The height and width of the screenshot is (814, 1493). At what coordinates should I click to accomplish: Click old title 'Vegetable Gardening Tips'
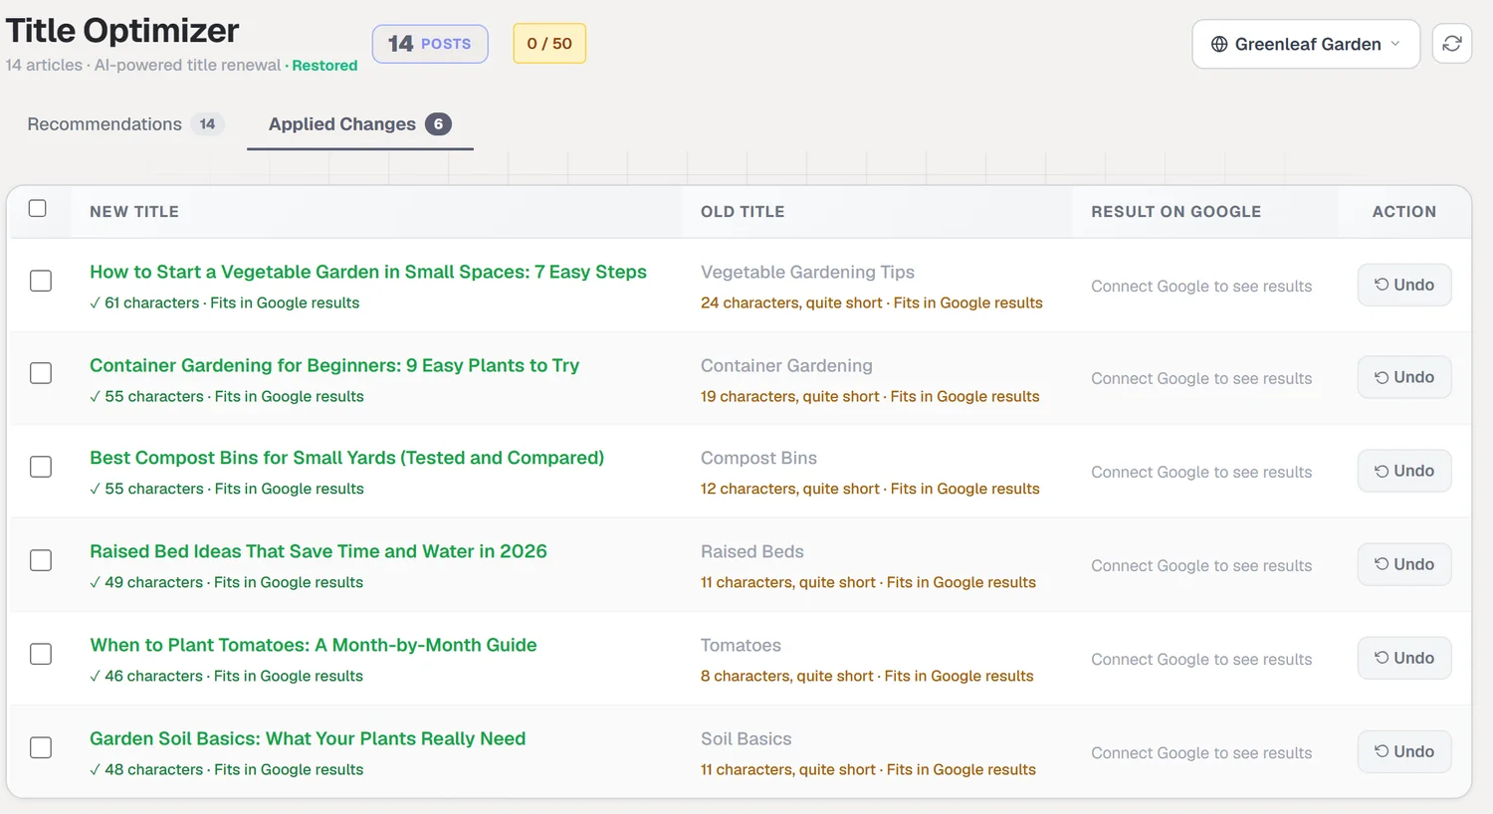click(807, 272)
